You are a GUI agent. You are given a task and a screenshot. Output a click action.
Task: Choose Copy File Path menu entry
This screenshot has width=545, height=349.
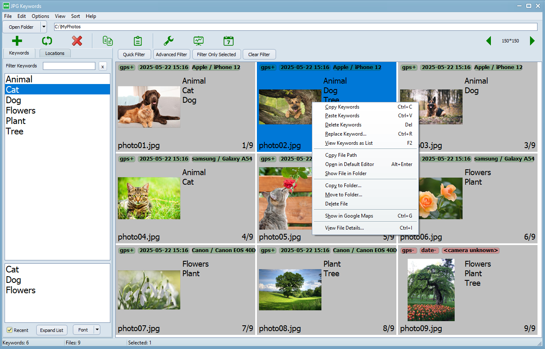pos(365,155)
